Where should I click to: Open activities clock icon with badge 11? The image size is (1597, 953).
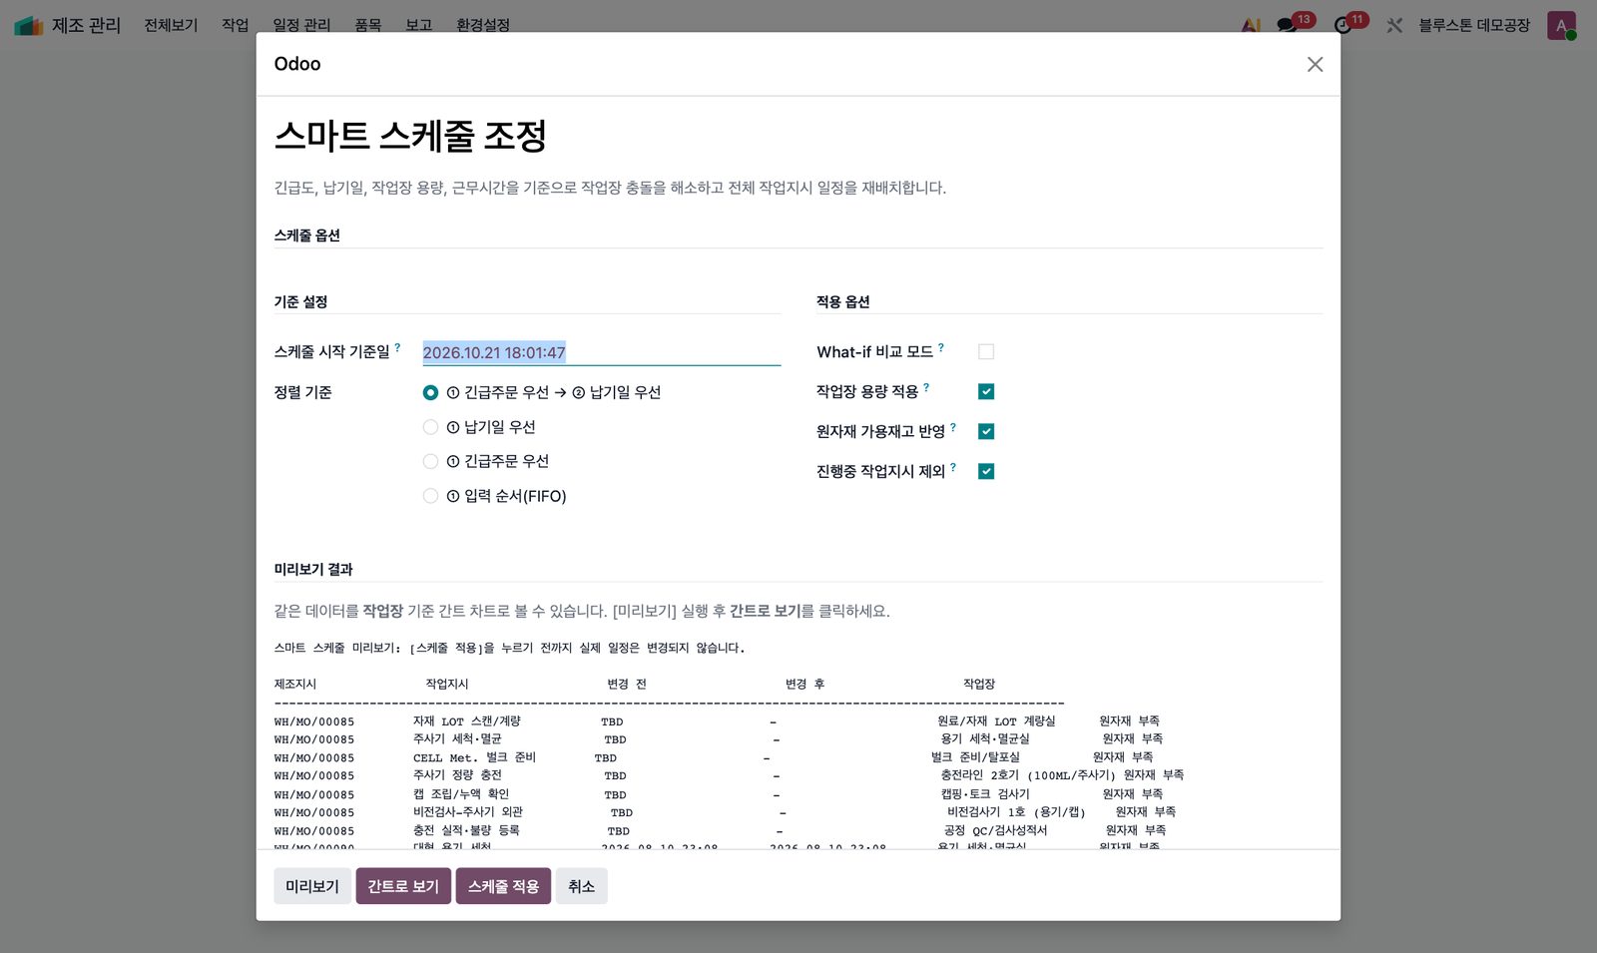coord(1343,25)
